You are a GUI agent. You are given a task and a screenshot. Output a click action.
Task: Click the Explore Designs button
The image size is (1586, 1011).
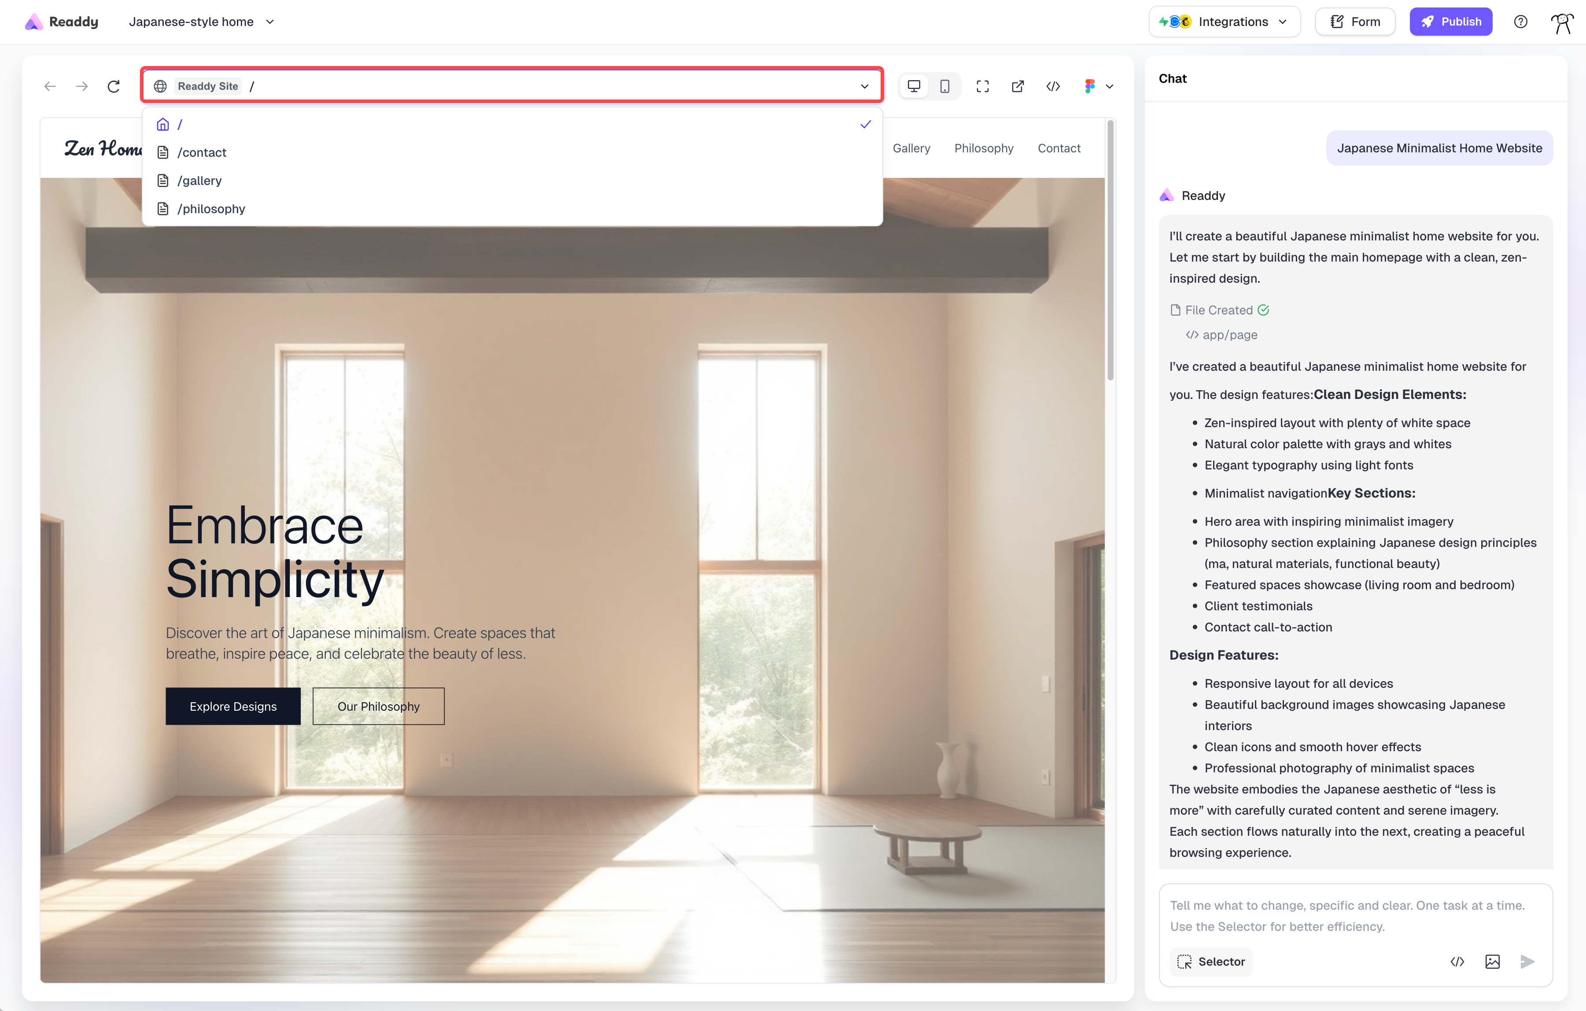point(233,706)
